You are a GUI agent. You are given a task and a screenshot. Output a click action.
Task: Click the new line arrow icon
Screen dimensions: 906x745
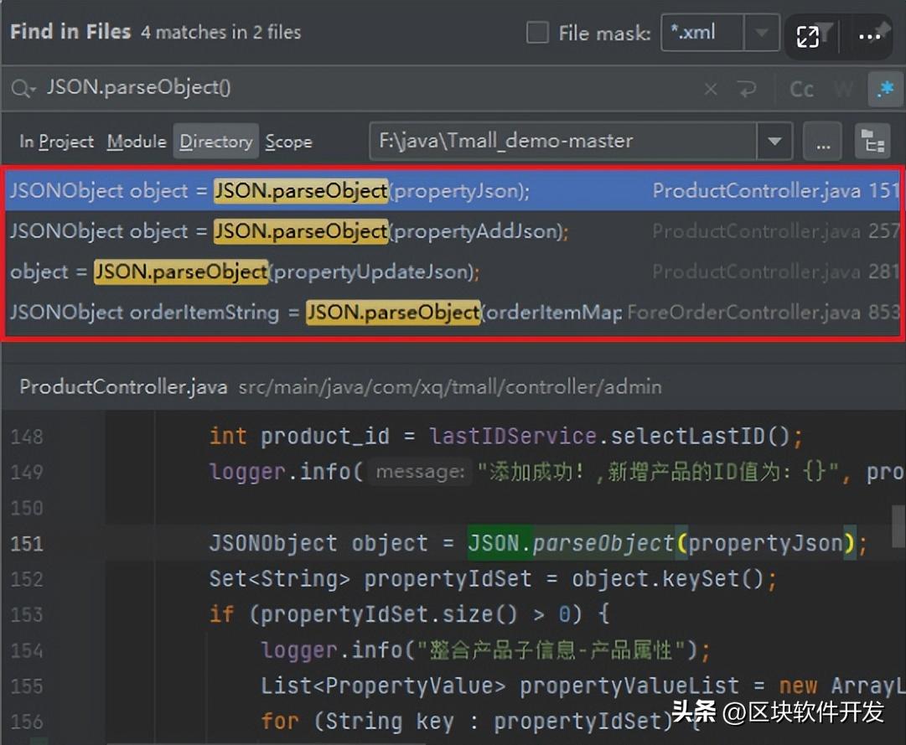(x=745, y=89)
